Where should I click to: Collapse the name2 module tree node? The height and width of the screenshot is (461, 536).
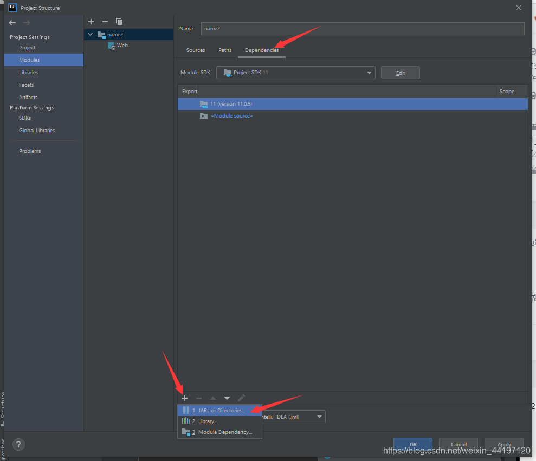tap(91, 35)
